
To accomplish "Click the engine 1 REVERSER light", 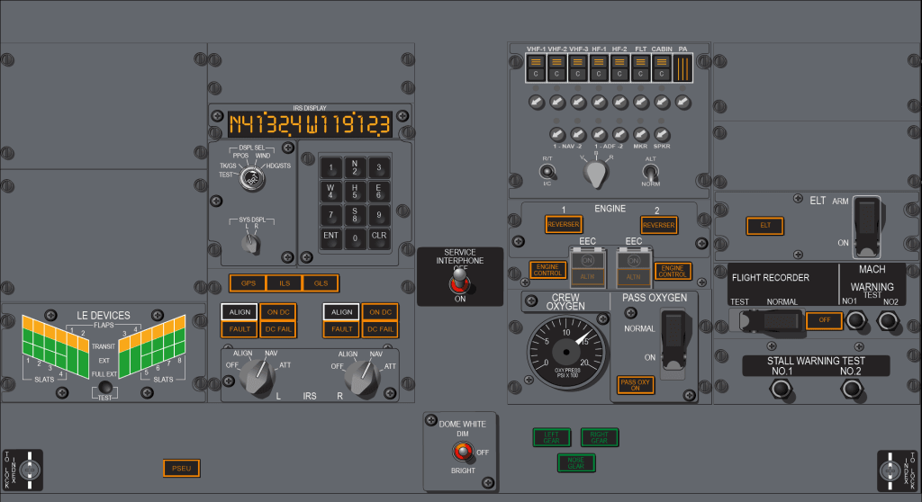I will point(564,225).
